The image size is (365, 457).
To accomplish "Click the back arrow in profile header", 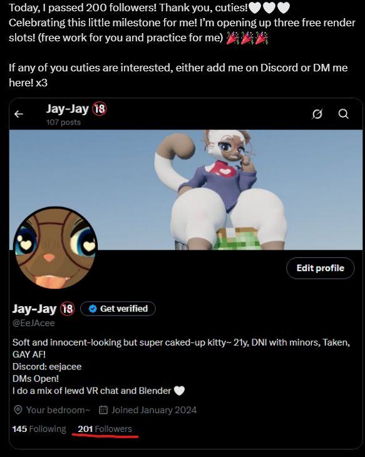I will 19,114.
